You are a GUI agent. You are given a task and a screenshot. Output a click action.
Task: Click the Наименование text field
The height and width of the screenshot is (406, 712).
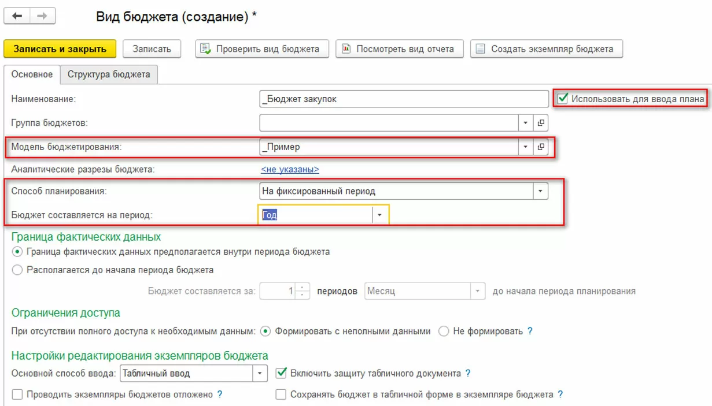pos(404,99)
